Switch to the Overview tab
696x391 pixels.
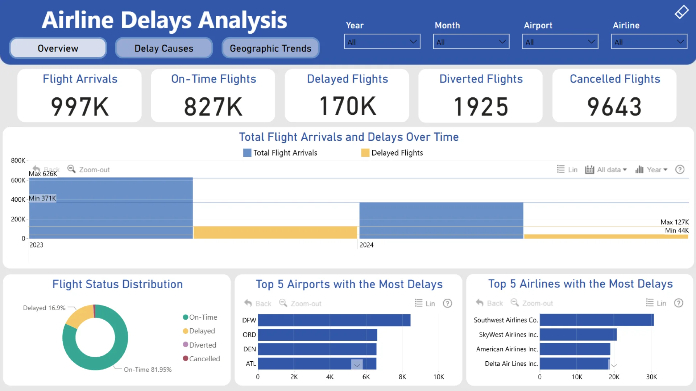[58, 48]
